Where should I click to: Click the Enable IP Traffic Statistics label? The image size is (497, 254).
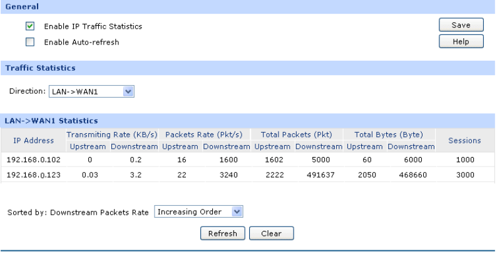pyautogui.click(x=93, y=26)
